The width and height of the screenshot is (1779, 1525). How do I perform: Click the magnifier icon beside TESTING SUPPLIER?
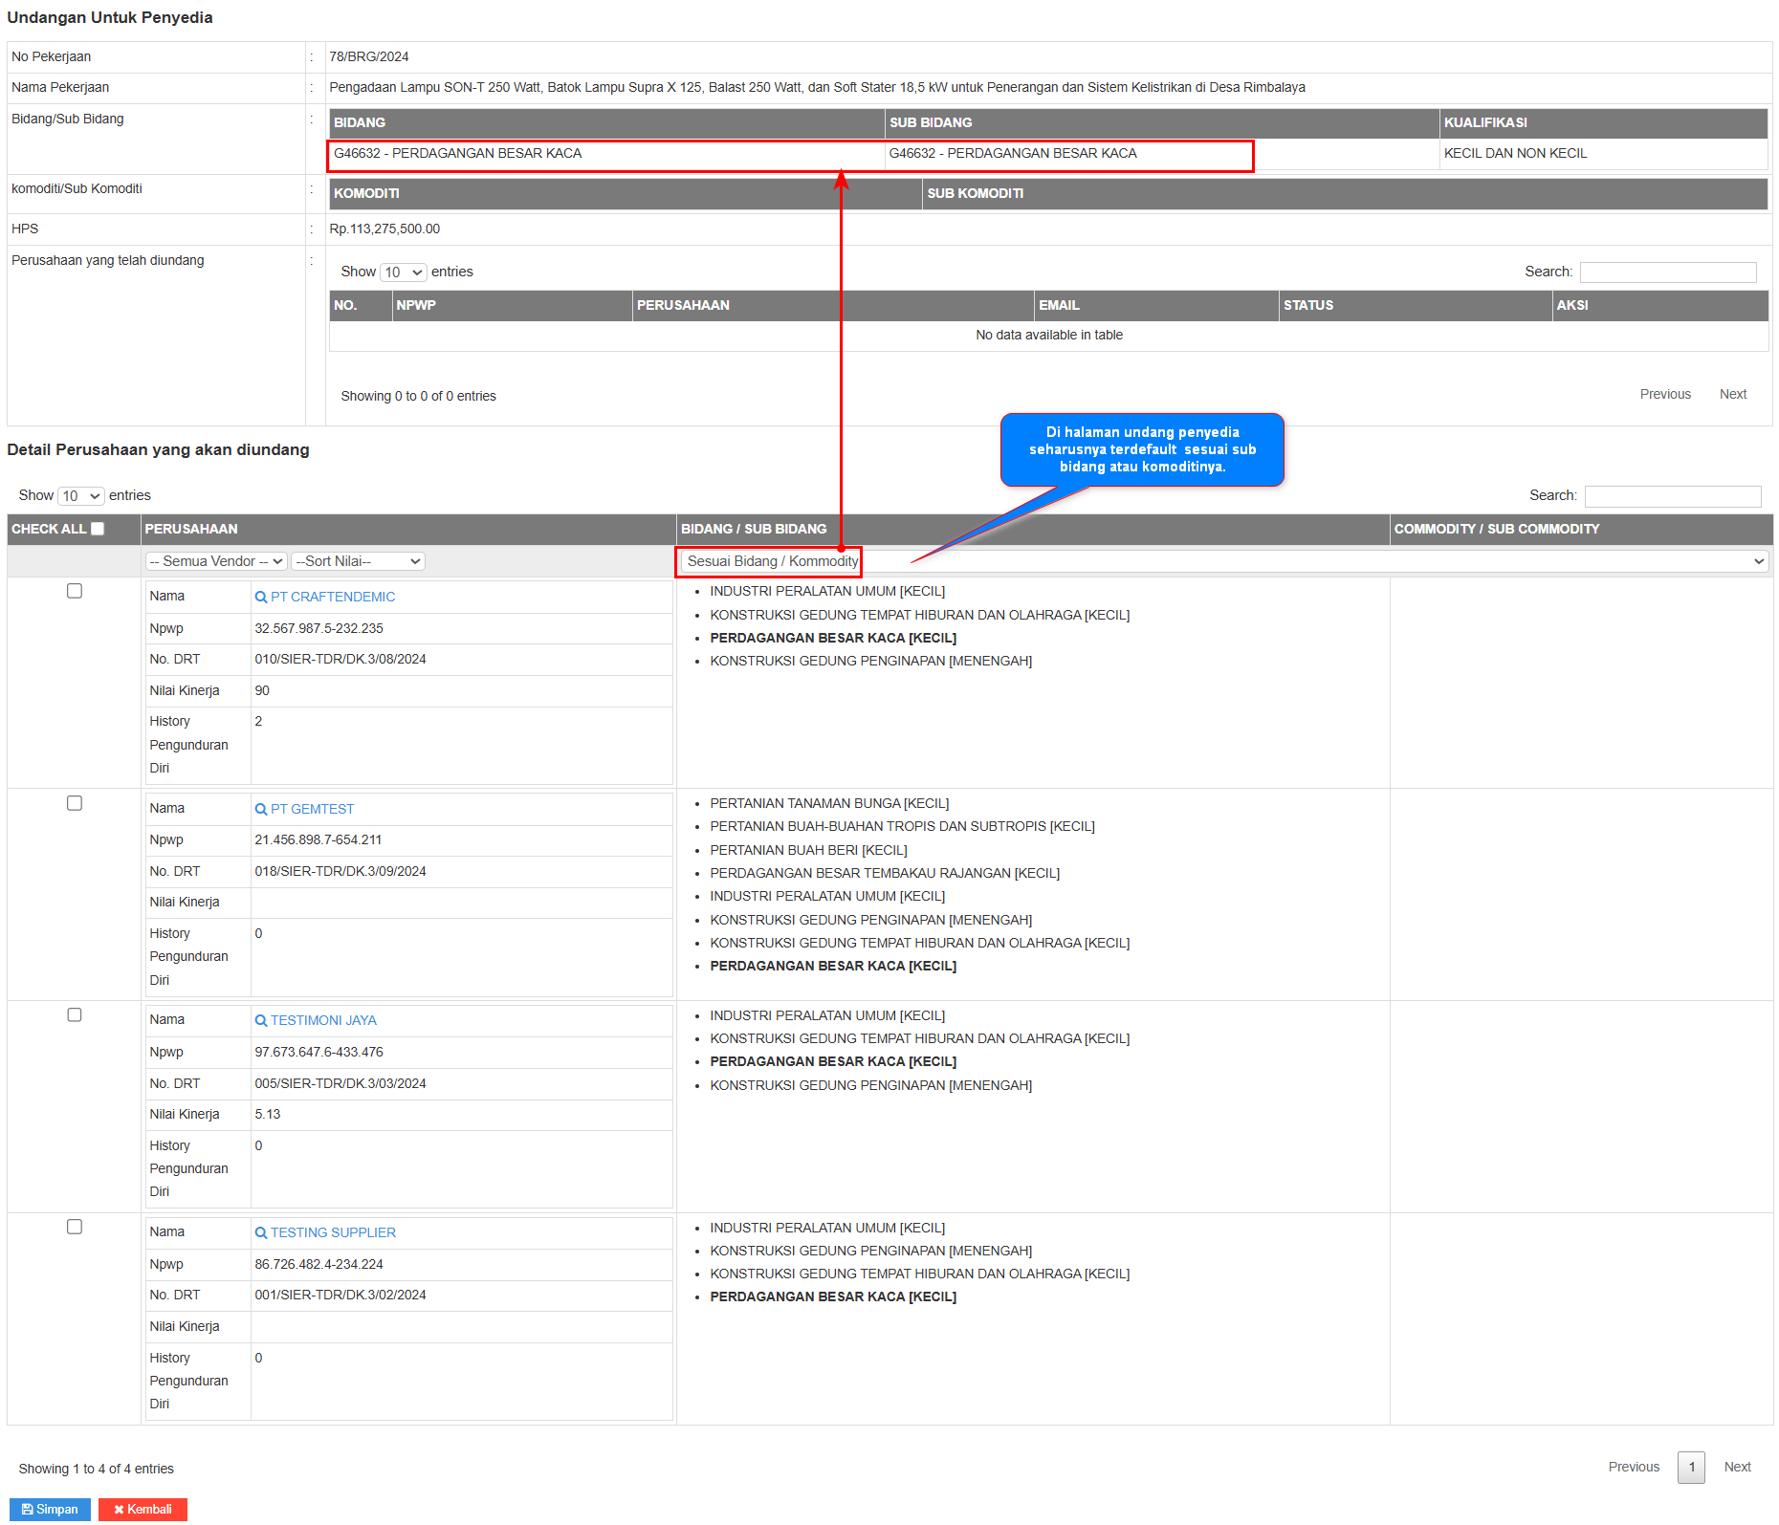260,1232
